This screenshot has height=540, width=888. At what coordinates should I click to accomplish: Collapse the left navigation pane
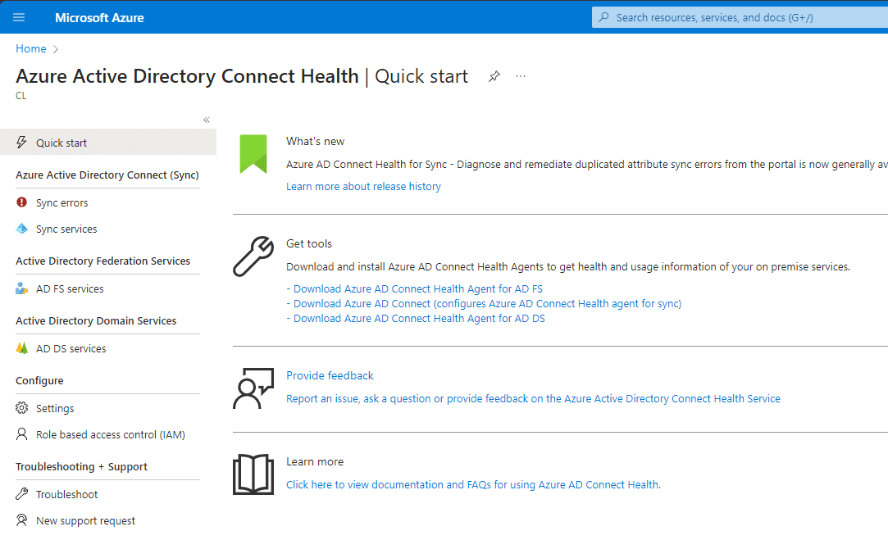pos(207,120)
